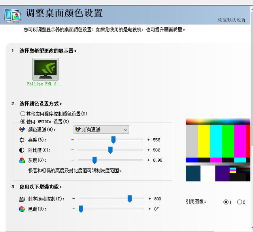The height and width of the screenshot is (232, 253).
Task: Click the Philips PHL 2... display label
Action: [45, 84]
